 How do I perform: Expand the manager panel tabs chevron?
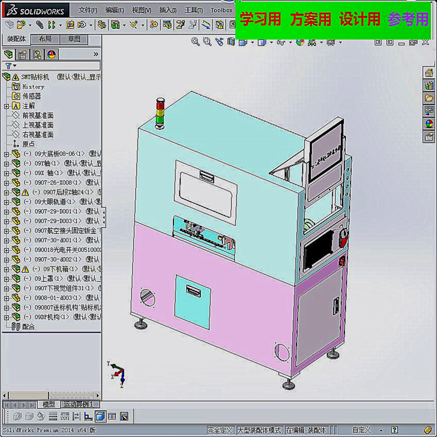click(96, 54)
